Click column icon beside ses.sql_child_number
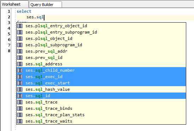 pyautogui.click(x=20, y=70)
